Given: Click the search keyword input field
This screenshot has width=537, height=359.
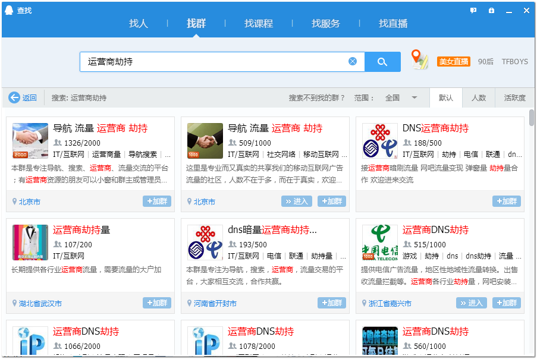Looking at the screenshot, I should pyautogui.click(x=214, y=62).
